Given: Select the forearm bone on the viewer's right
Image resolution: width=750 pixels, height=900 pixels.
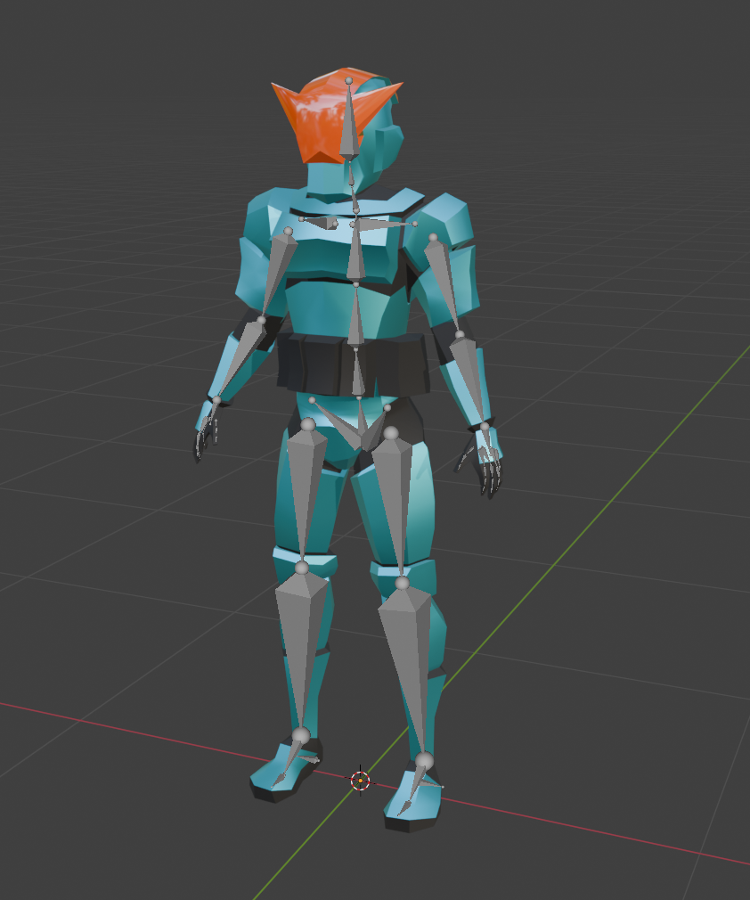Looking at the screenshot, I should click(x=470, y=376).
